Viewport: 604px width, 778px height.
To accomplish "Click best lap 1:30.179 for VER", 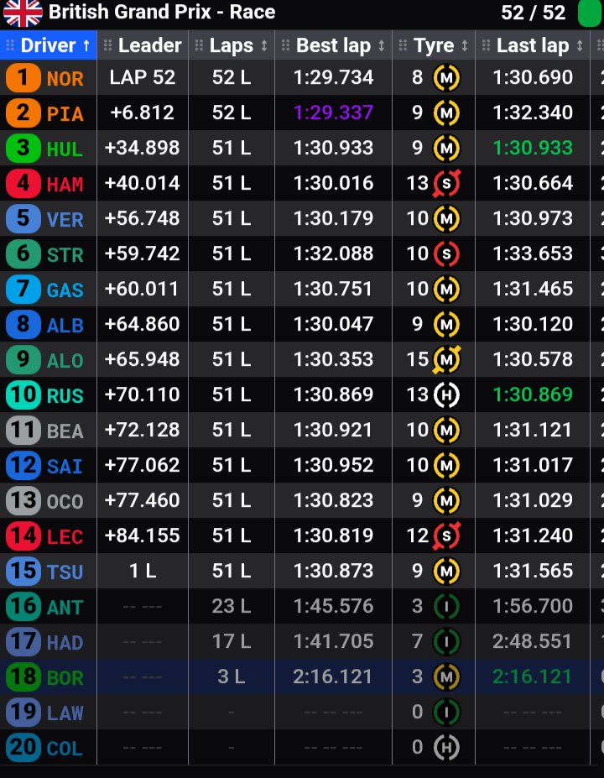I will click(x=333, y=218).
